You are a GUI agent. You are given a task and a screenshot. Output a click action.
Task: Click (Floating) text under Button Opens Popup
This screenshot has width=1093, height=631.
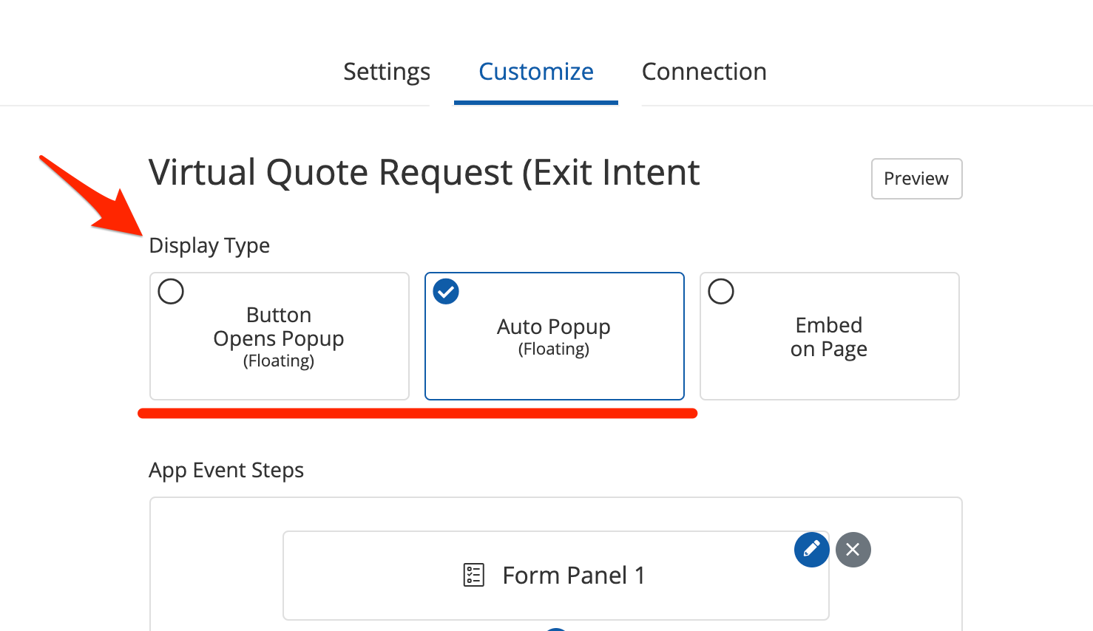(279, 361)
